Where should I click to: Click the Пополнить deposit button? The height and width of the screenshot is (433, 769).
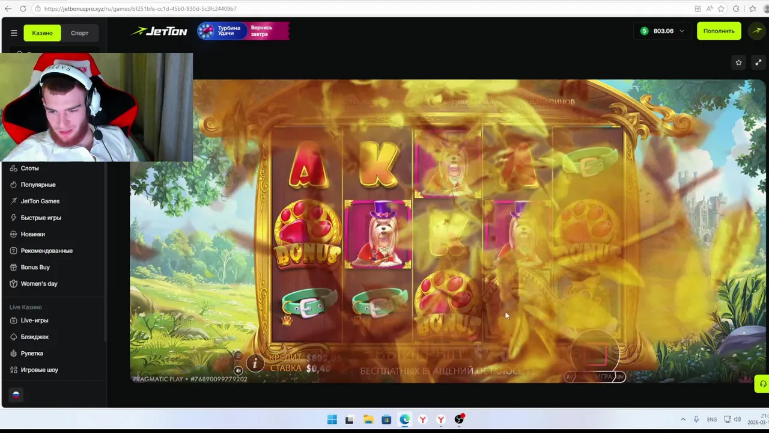(x=719, y=31)
